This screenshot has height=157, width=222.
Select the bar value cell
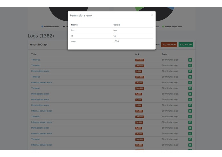[x=115, y=30]
